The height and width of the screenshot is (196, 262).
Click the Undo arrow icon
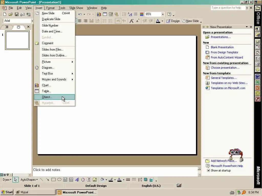point(80,14)
